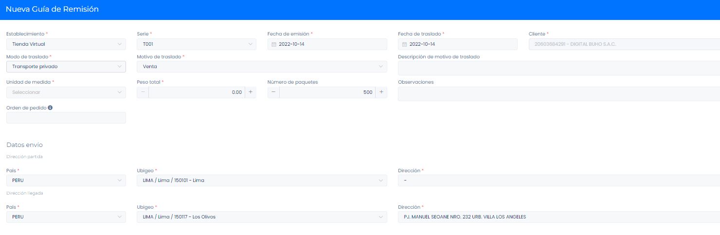Viewport: 720px width, 235px height.
Task: Click the info icon beside Orden de pedido
Action: [50, 108]
